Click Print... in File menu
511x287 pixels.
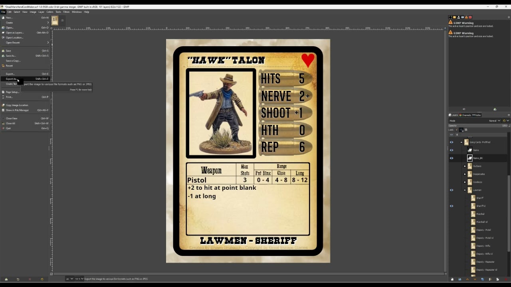tap(26, 97)
